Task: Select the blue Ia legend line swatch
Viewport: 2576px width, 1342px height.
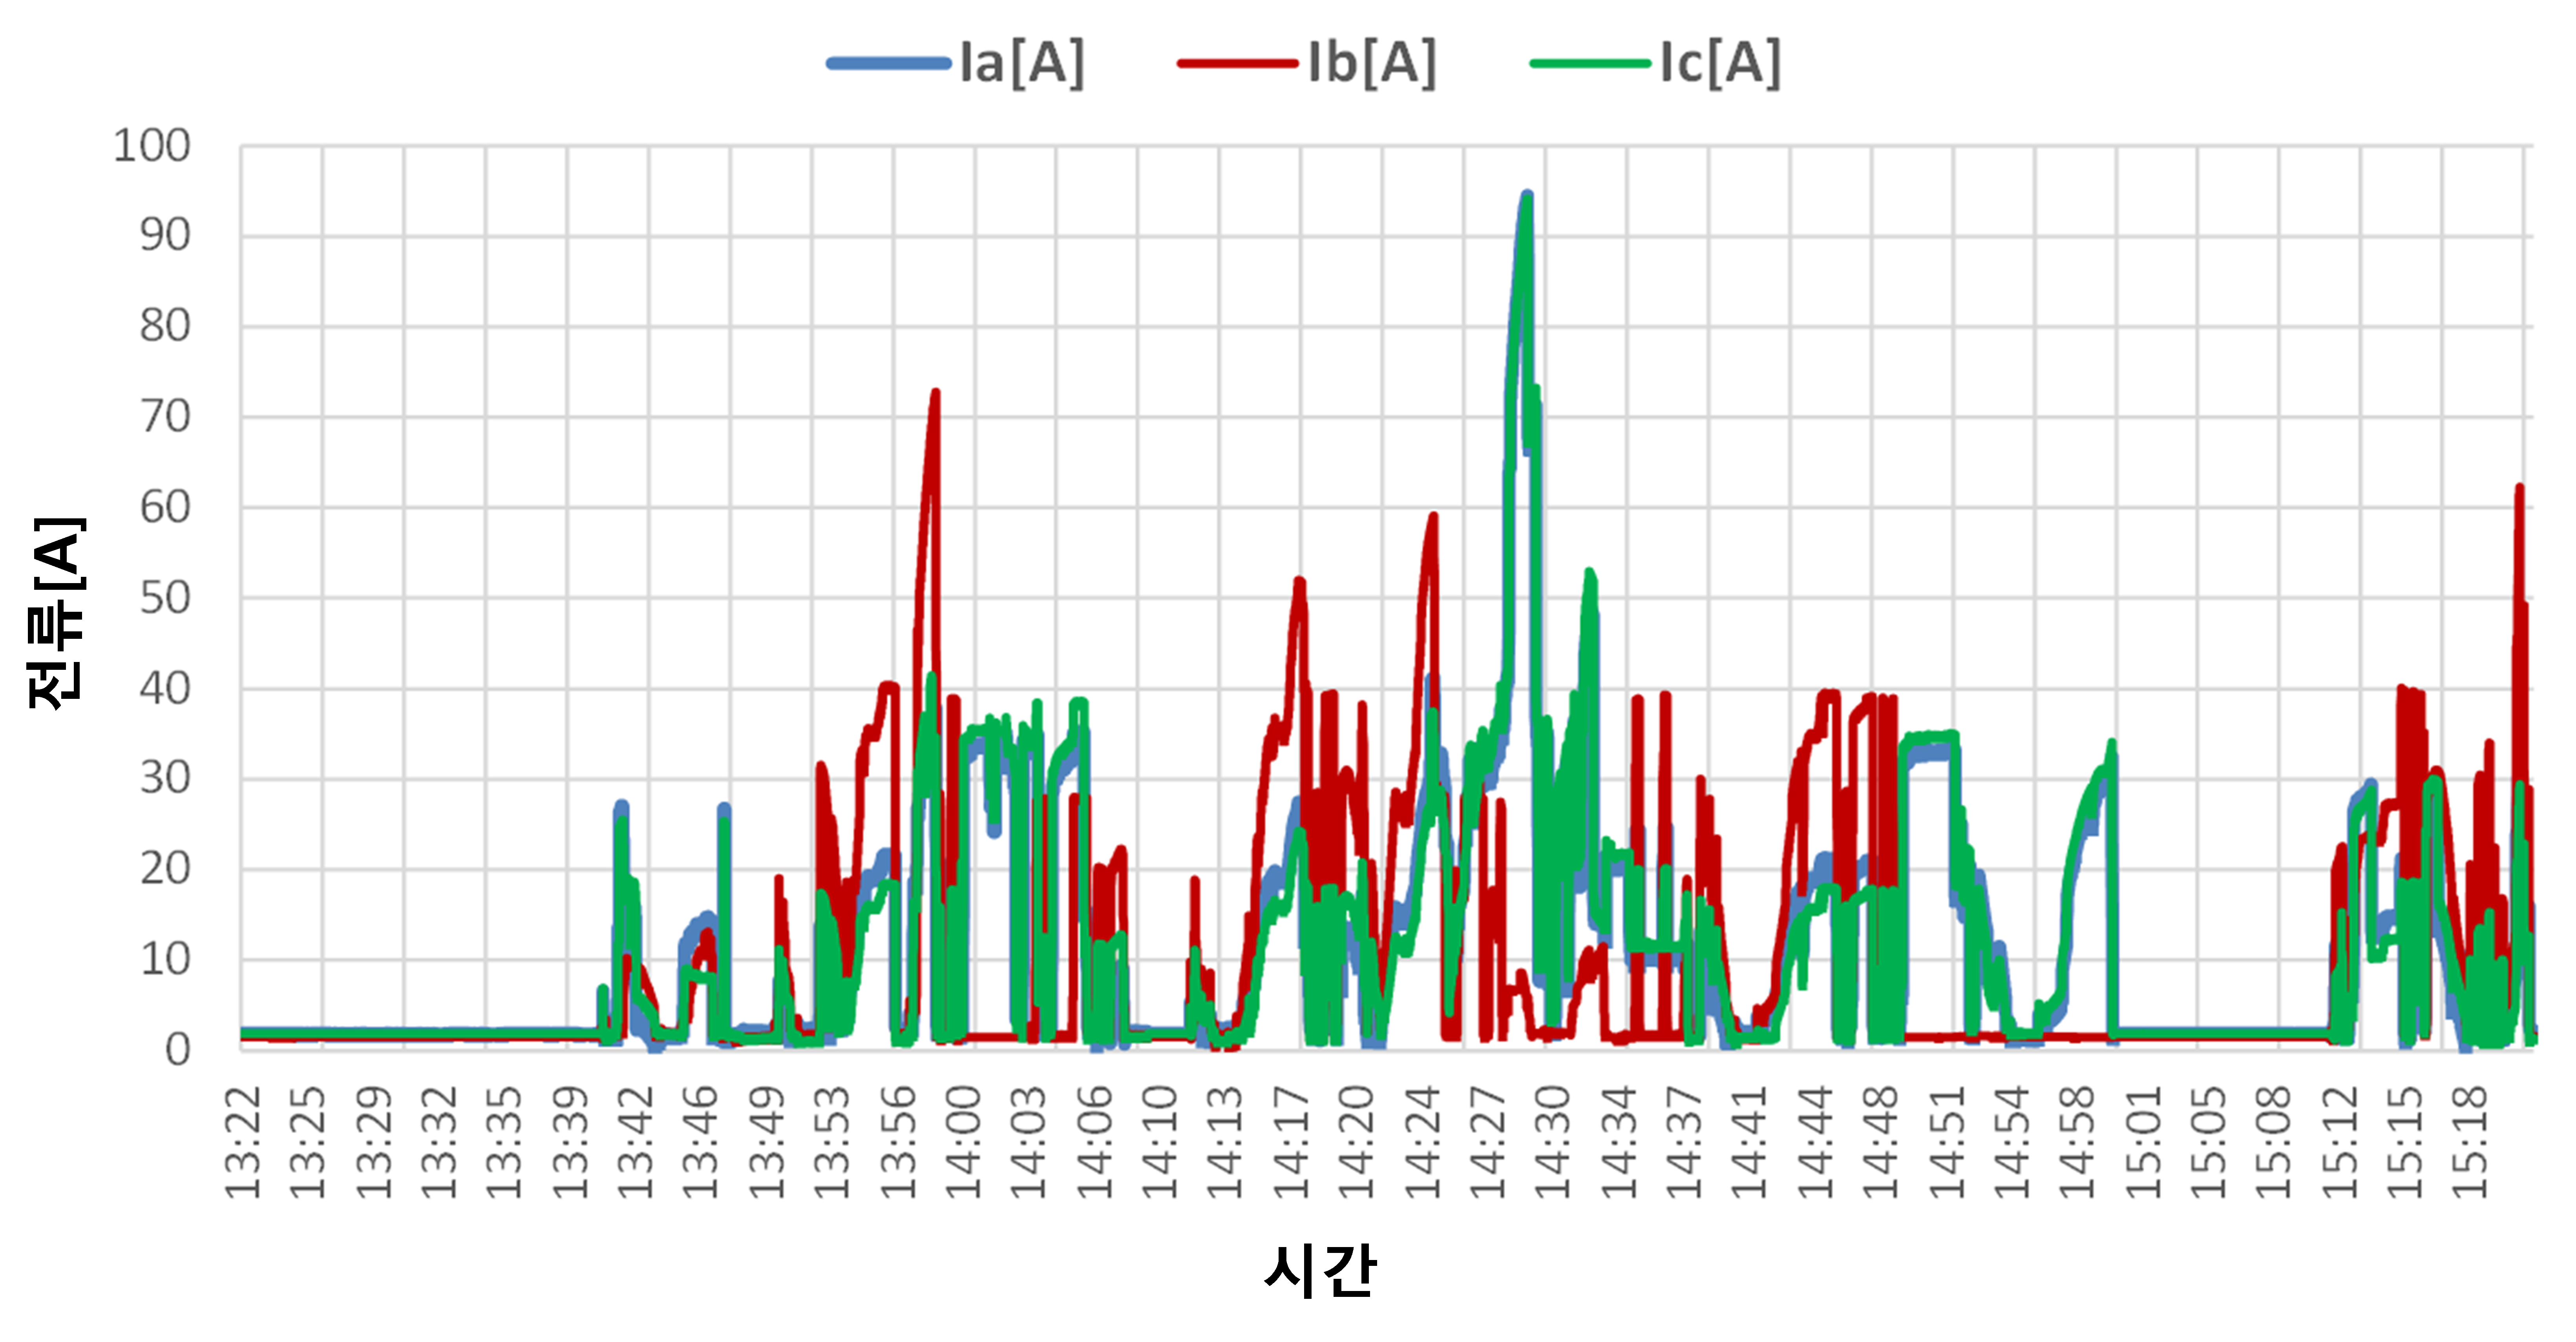Action: pos(888,64)
